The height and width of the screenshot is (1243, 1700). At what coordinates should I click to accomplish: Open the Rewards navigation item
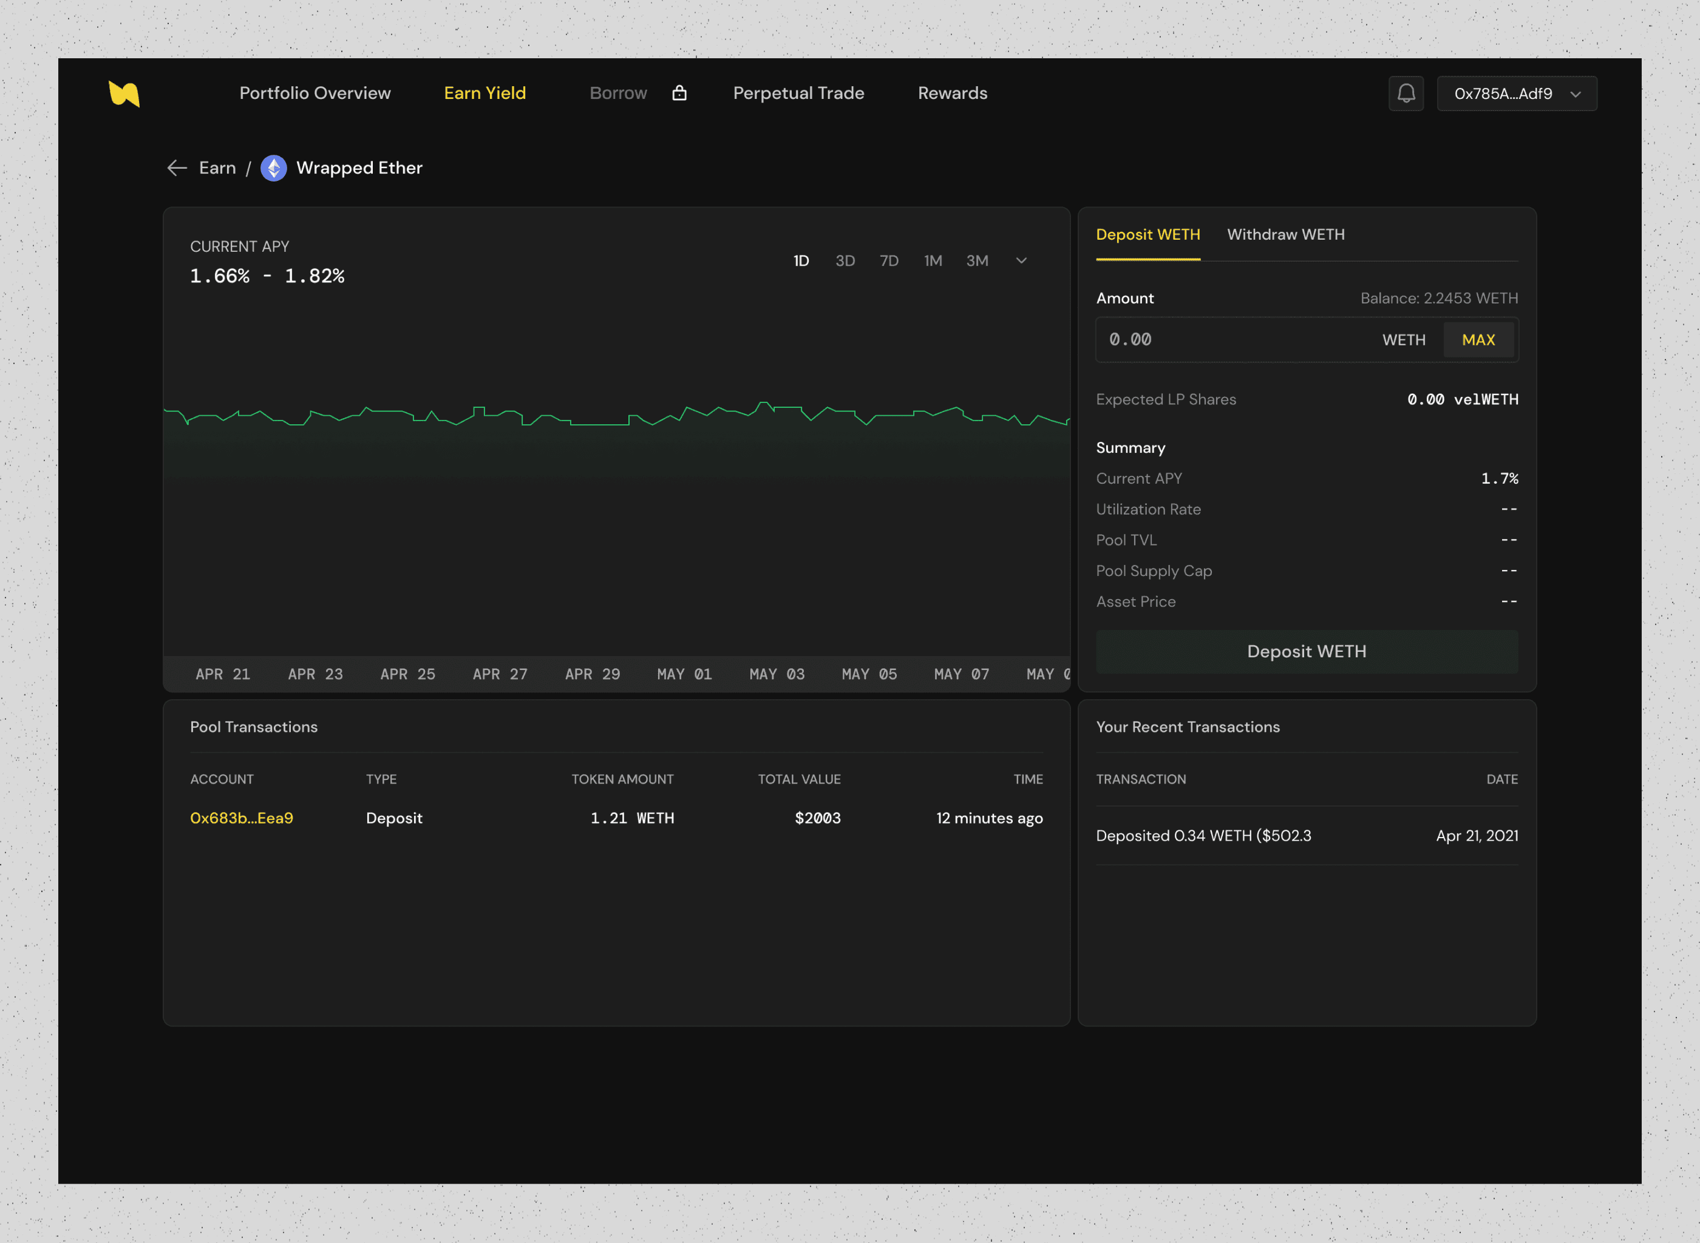tap(952, 93)
